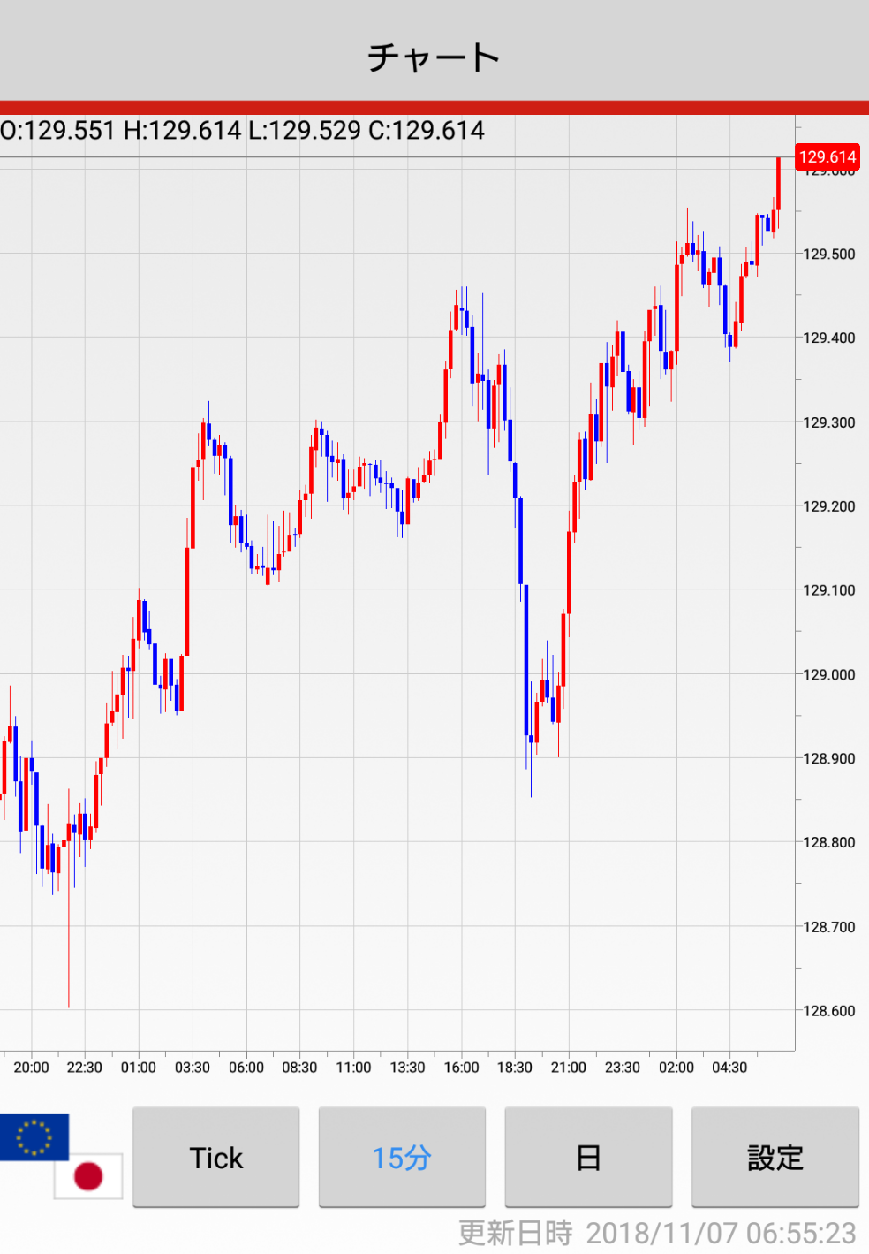Tap the Japan flag icon
Image resolution: width=869 pixels, height=1254 pixels.
pyautogui.click(x=88, y=1176)
